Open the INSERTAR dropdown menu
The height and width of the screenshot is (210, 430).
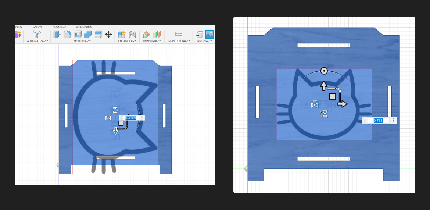coord(204,41)
